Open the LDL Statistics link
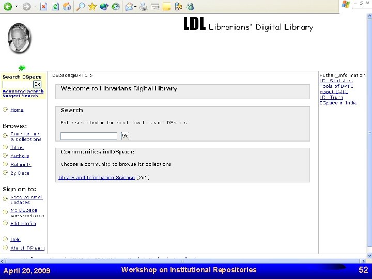Screen dimensions: 372x279 pyautogui.click(x=336, y=81)
